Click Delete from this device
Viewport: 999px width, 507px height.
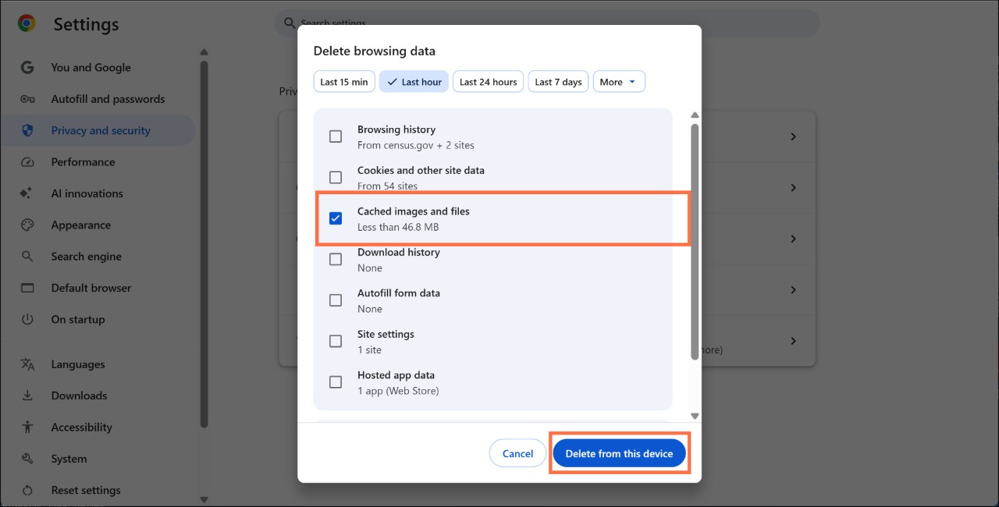tap(619, 452)
